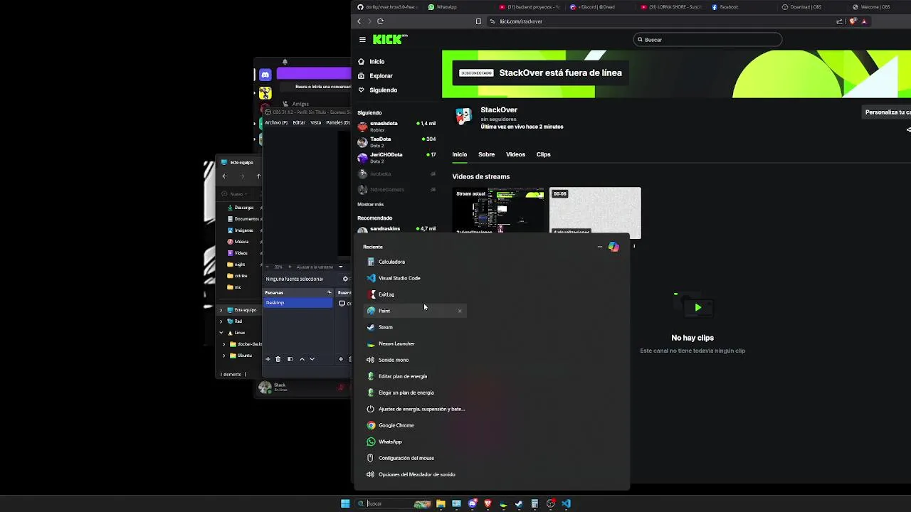Open Nexon Launcher from recent list
The image size is (911, 512).
point(415,343)
